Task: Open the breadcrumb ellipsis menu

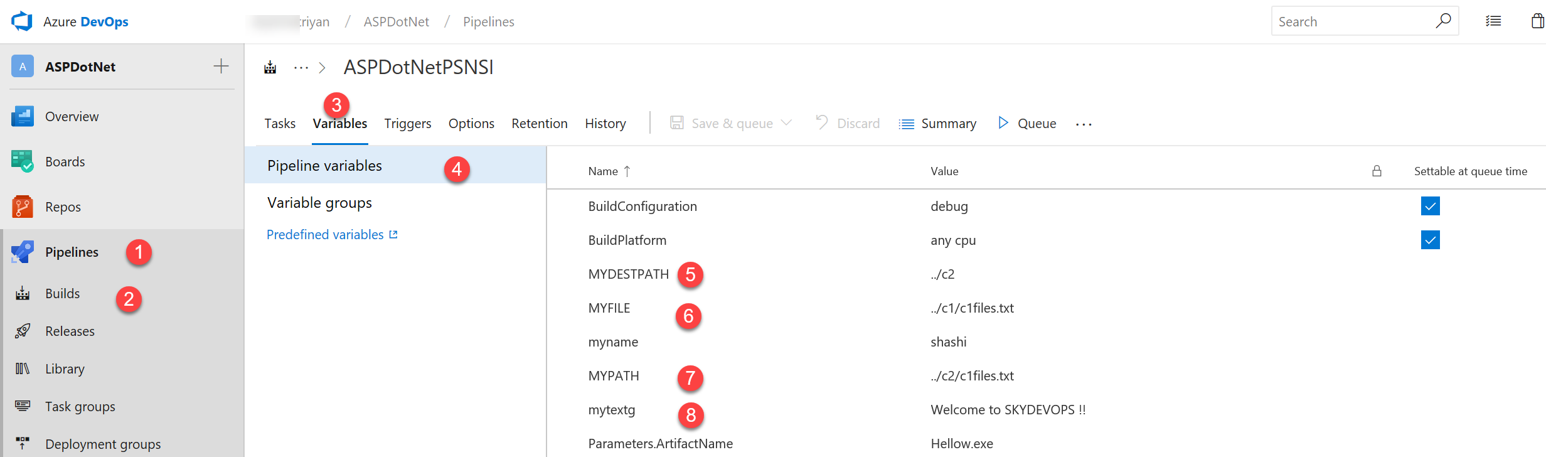Action: [301, 67]
